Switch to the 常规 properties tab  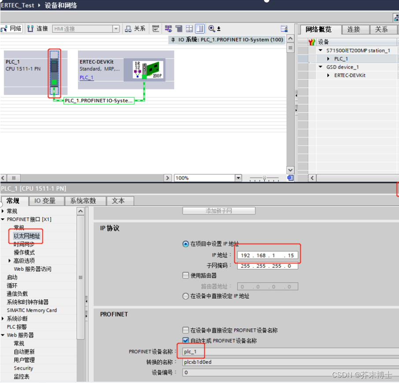click(13, 201)
